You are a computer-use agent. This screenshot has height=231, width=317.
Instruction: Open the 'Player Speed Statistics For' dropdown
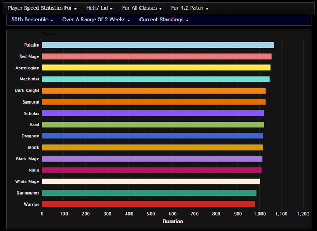coord(42,8)
